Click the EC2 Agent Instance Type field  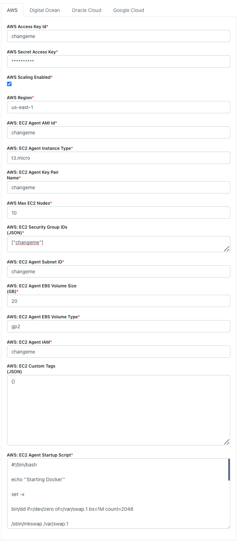coord(118,158)
